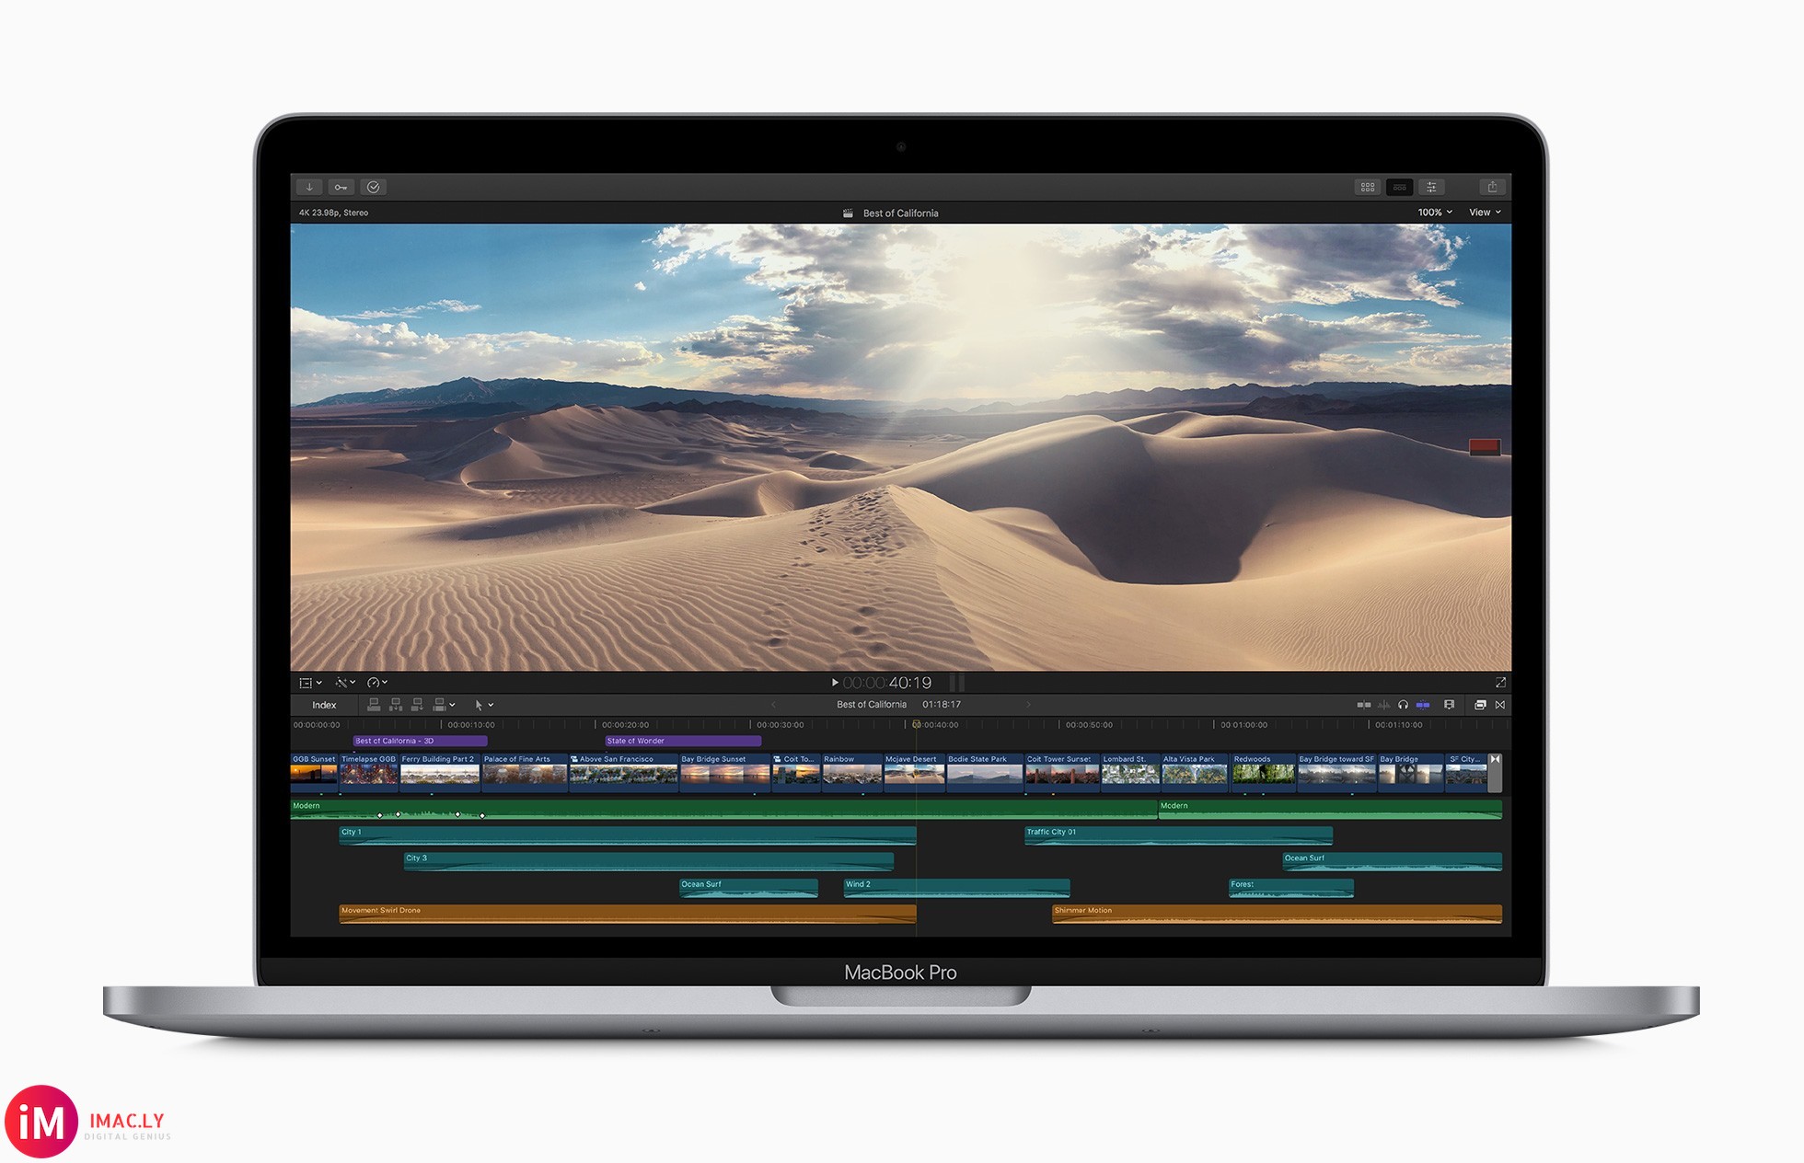
Task: Select the Movement Swirl Drone clip
Action: click(628, 914)
